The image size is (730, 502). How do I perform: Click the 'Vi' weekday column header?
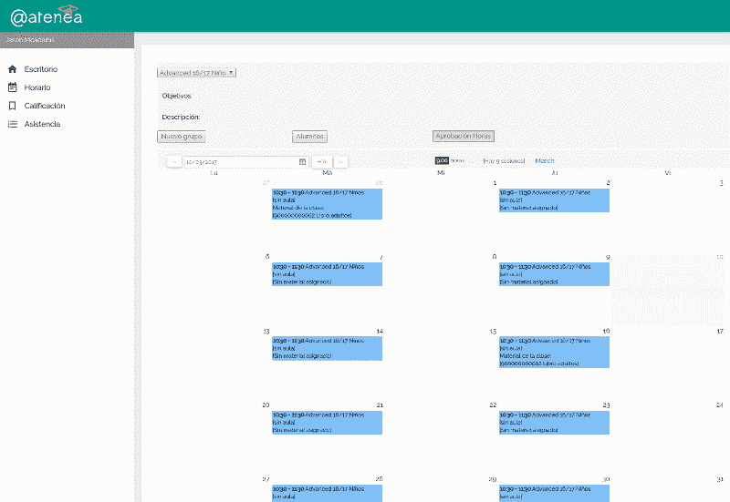click(x=668, y=173)
